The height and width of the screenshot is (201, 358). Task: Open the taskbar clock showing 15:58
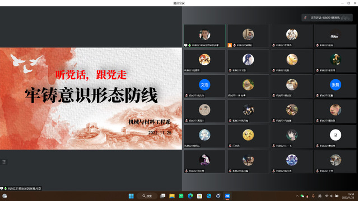[x=348, y=196]
